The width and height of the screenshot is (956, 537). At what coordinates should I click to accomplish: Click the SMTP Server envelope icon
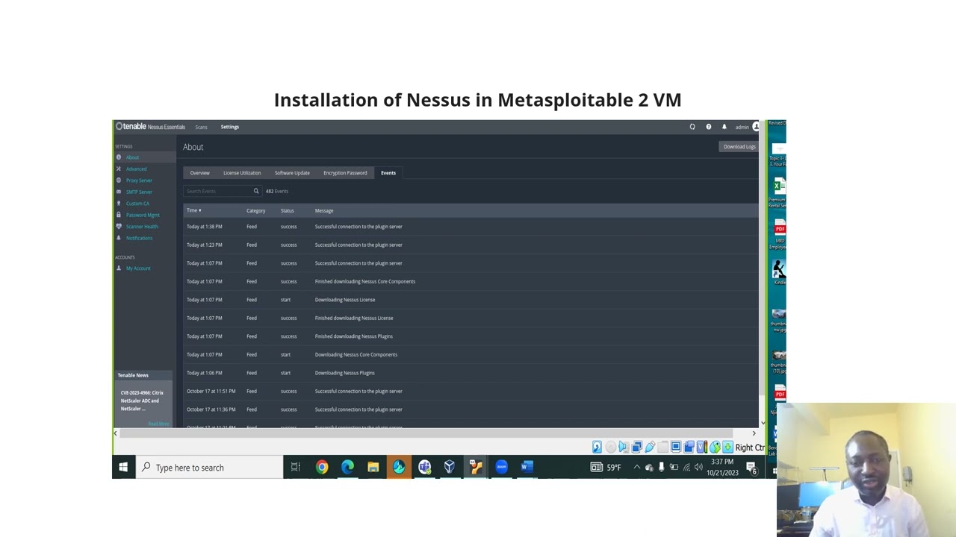pyautogui.click(x=118, y=192)
